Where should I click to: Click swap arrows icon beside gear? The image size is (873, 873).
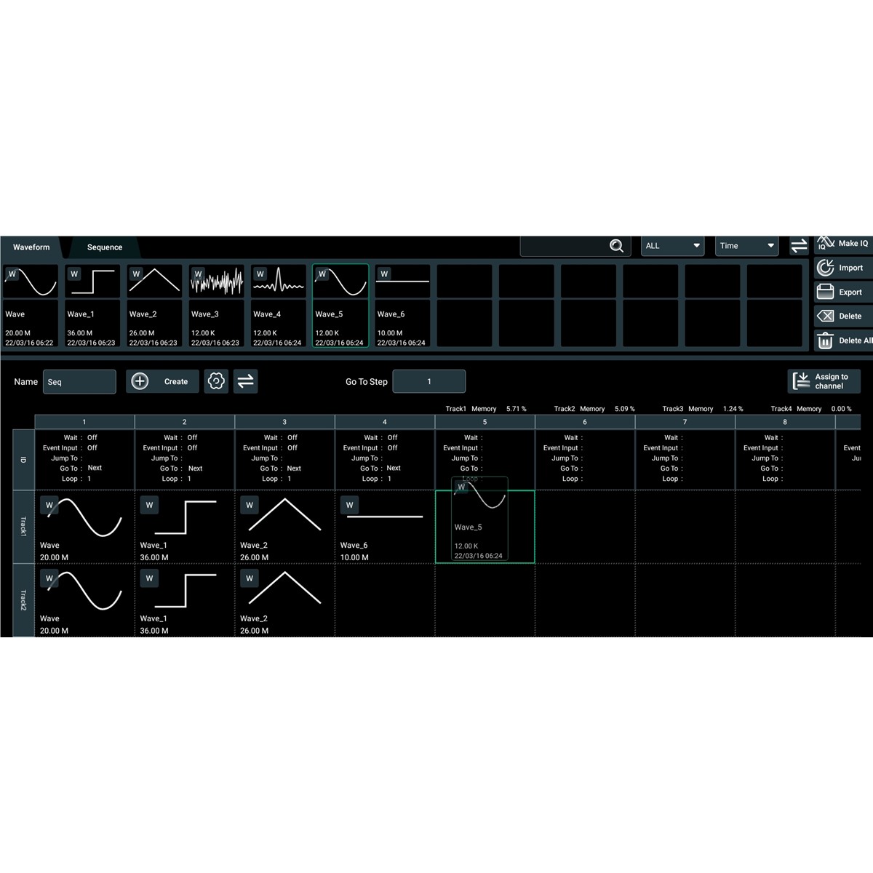click(246, 381)
